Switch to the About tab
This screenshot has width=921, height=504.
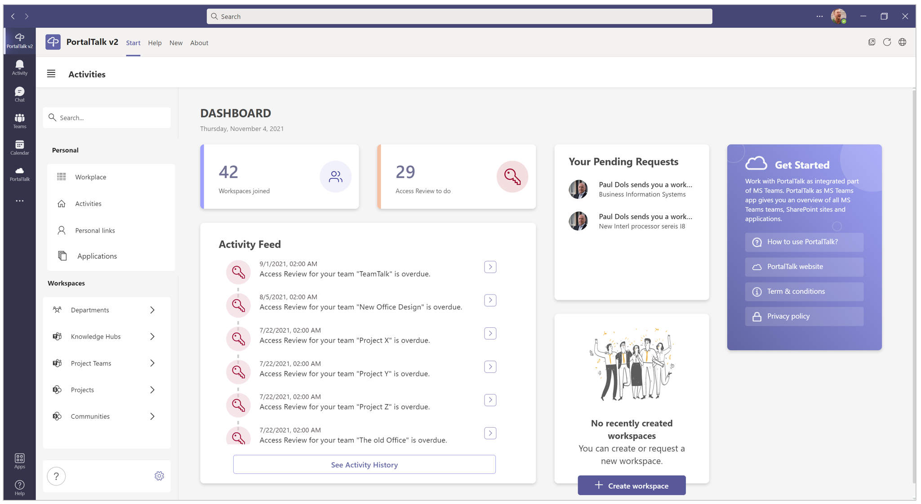(199, 43)
